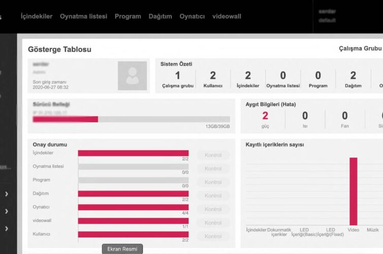Click Kontrol button for İçindekiler row

[x=213, y=155]
